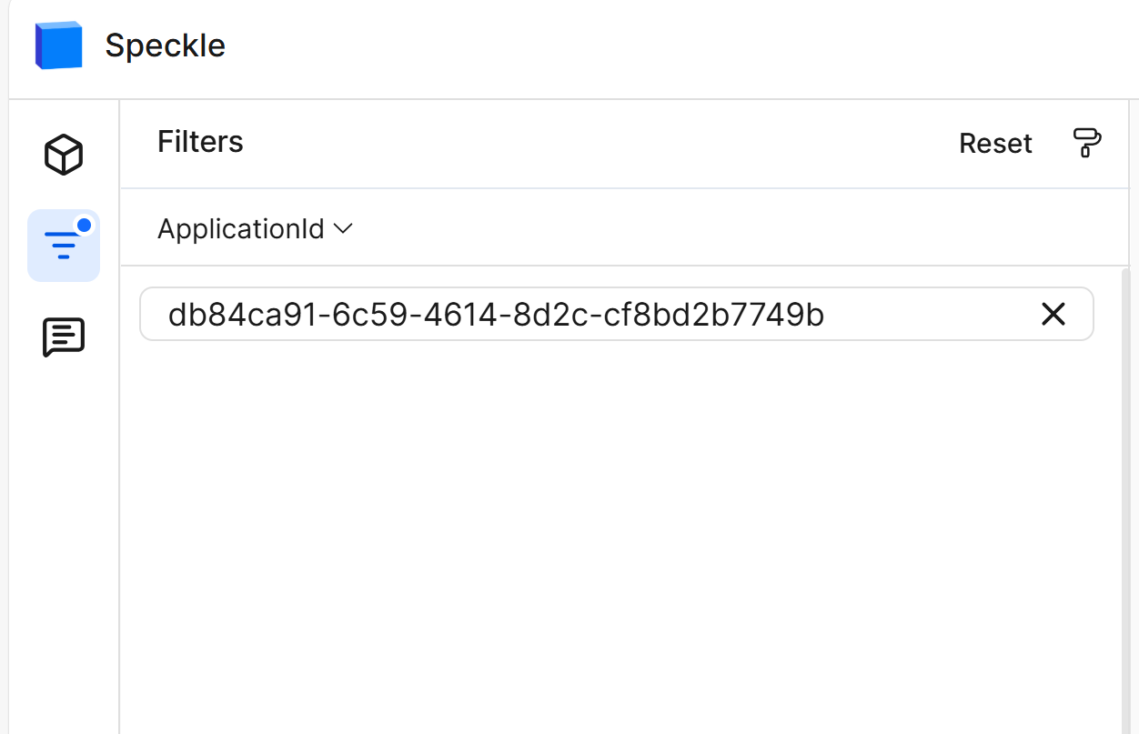1139x734 pixels.
Task: Click the blue Speckle cube logo
Action: coord(59,45)
